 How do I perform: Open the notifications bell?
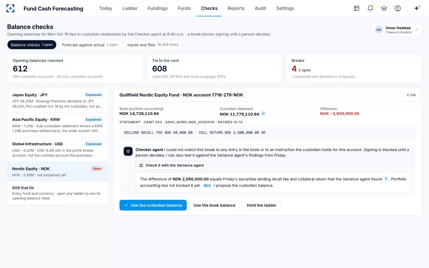[370, 8]
